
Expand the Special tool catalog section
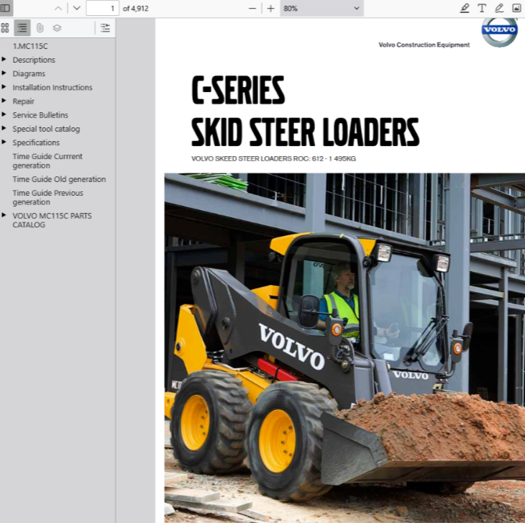(x=4, y=128)
